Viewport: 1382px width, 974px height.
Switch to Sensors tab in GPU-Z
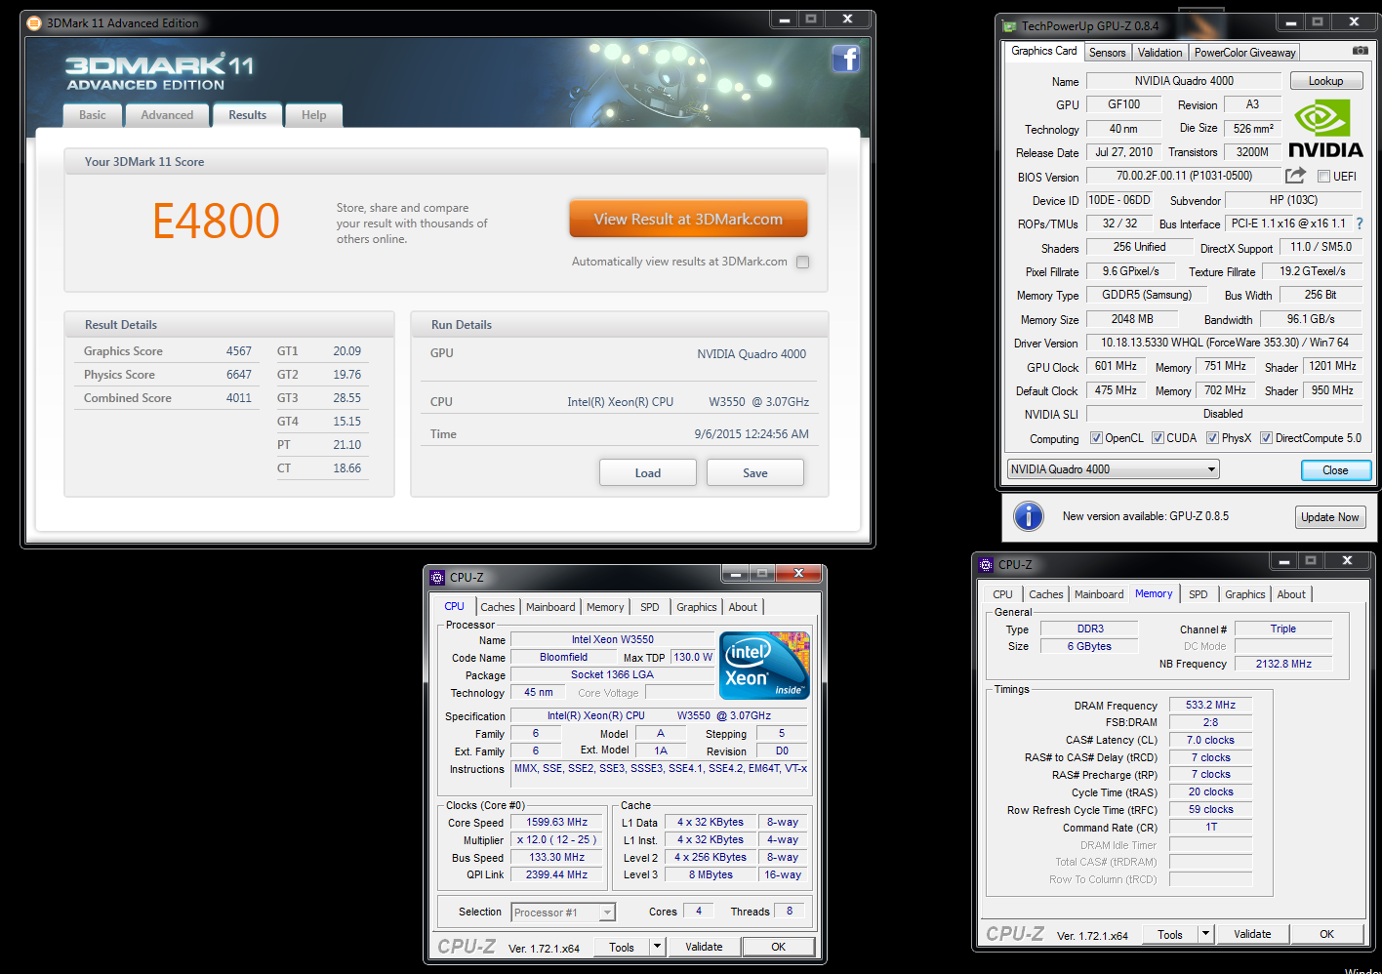pyautogui.click(x=1107, y=53)
